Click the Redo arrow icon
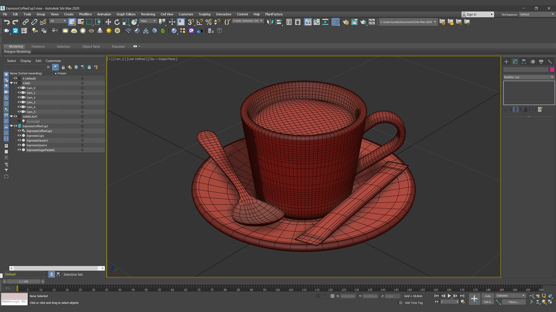 pyautogui.click(x=15, y=22)
